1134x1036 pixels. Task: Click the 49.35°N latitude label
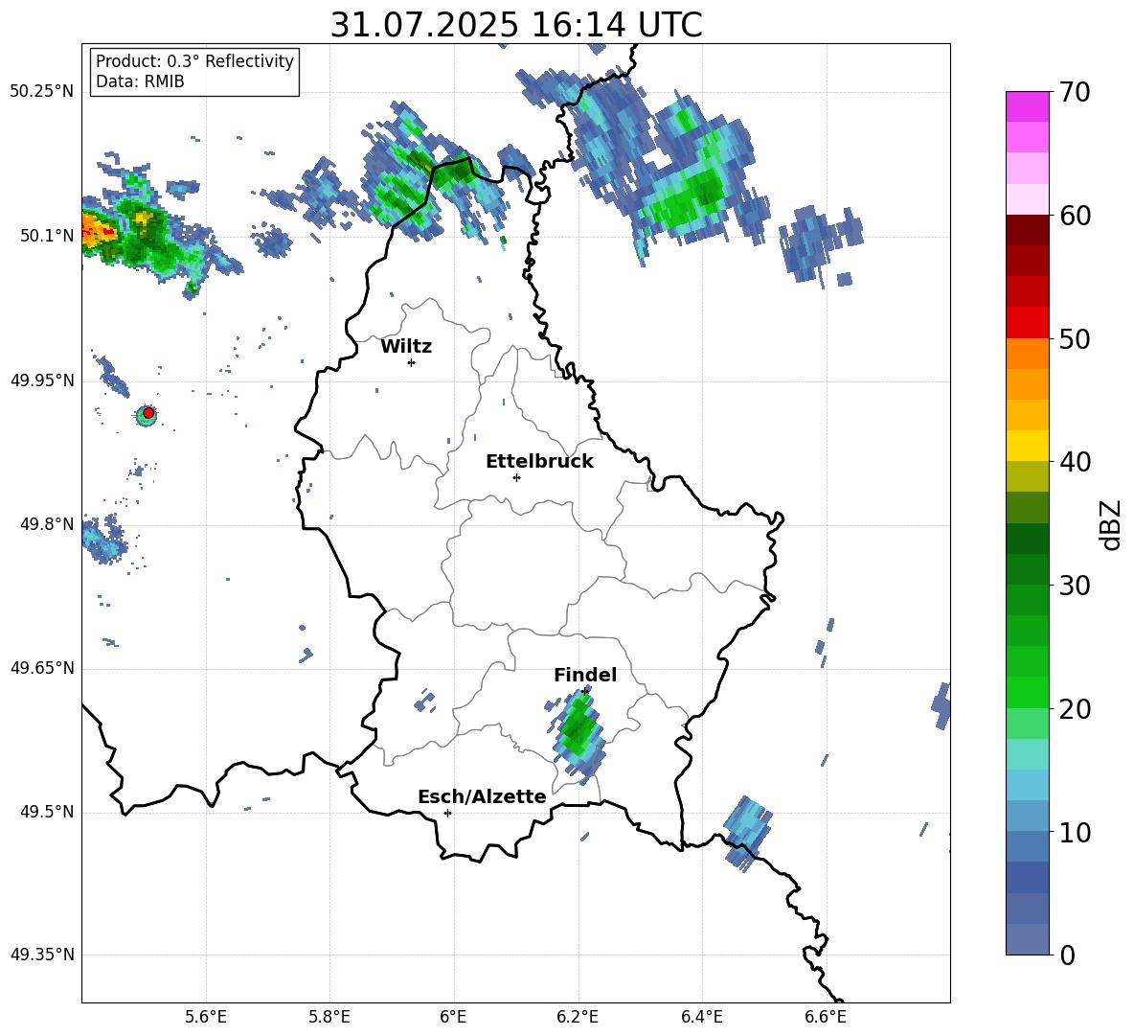[x=41, y=955]
